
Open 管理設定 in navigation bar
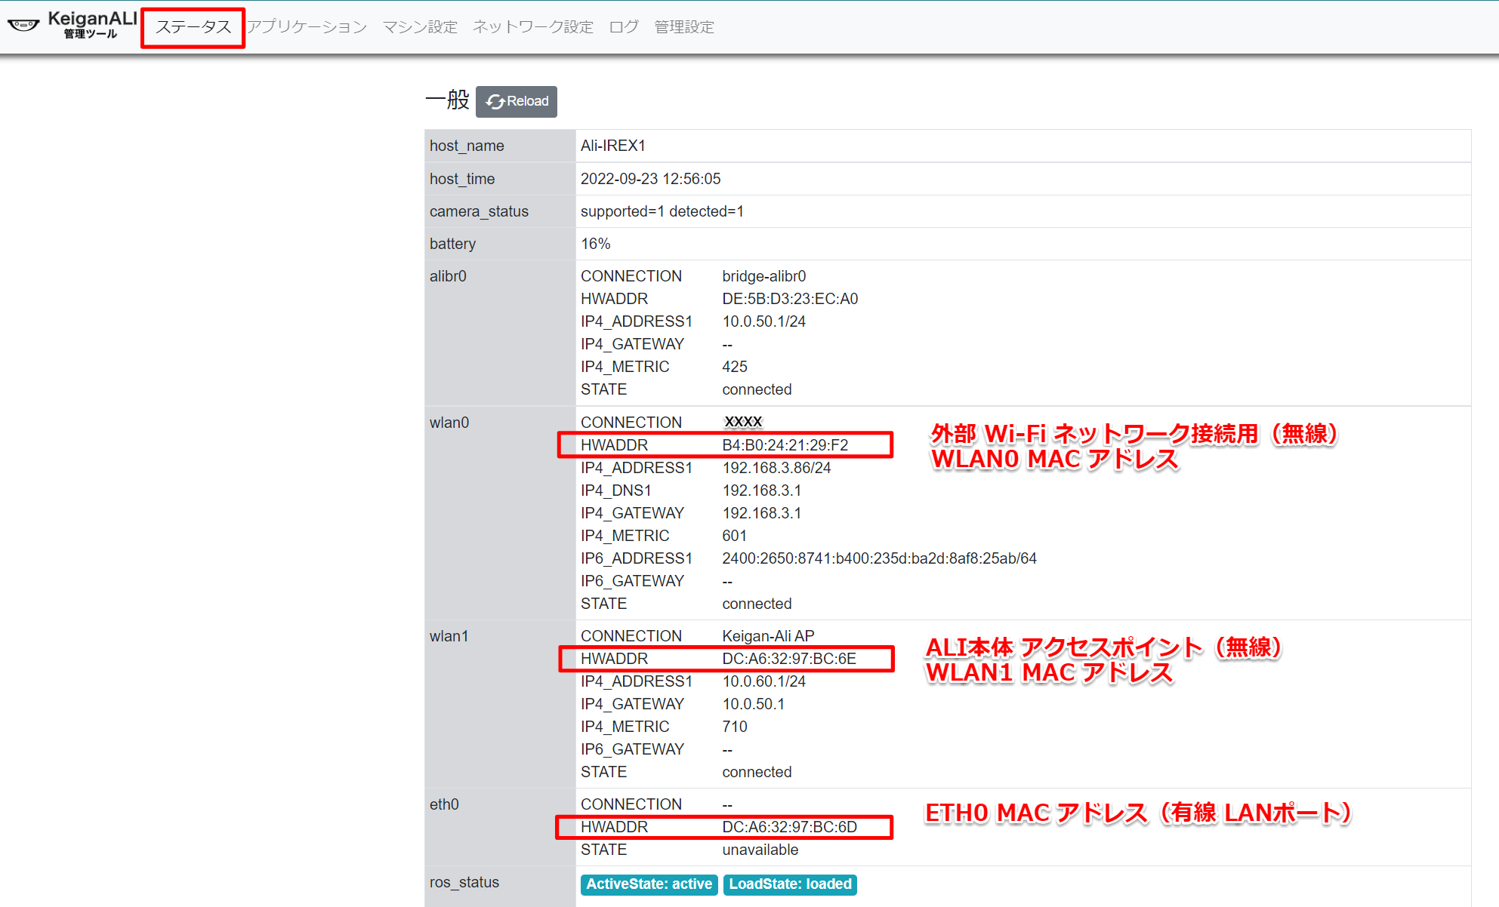coord(683,28)
